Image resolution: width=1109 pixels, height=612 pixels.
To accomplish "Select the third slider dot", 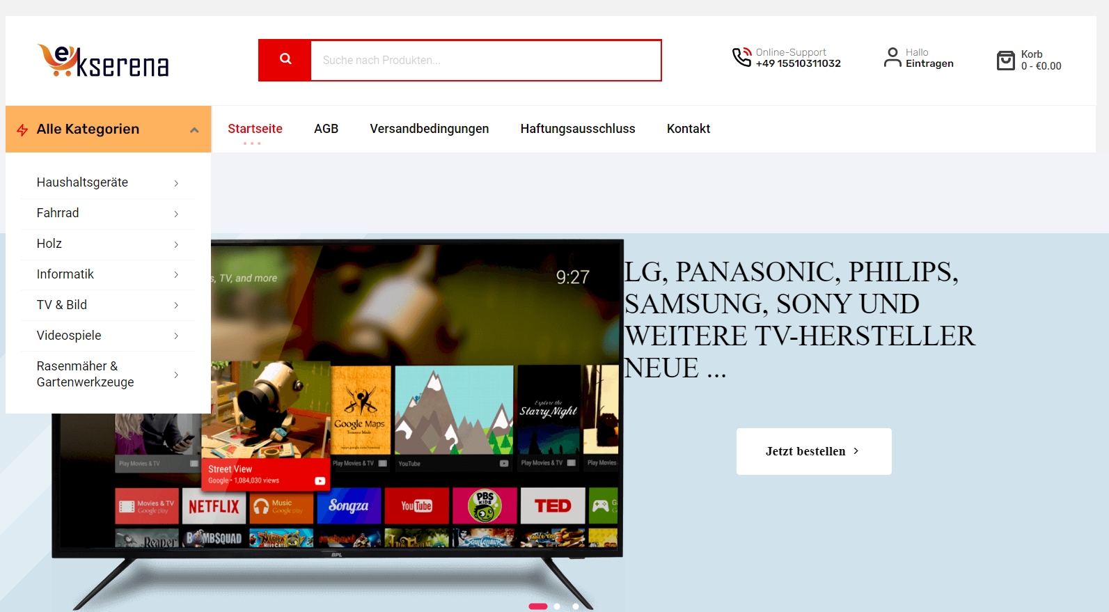I will pos(576,606).
